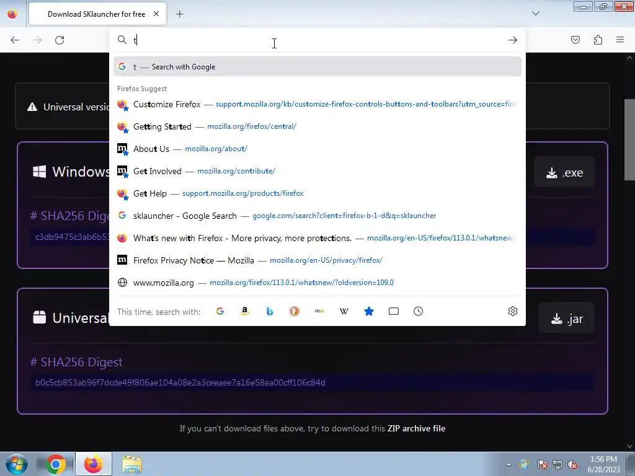Search this time with Wikipedia
This screenshot has width=635, height=476.
[x=344, y=311]
